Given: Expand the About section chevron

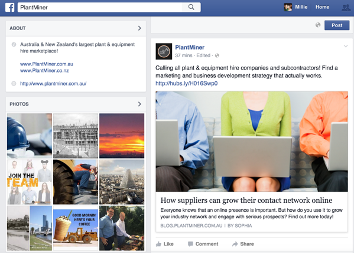Looking at the screenshot, I should (139, 28).
